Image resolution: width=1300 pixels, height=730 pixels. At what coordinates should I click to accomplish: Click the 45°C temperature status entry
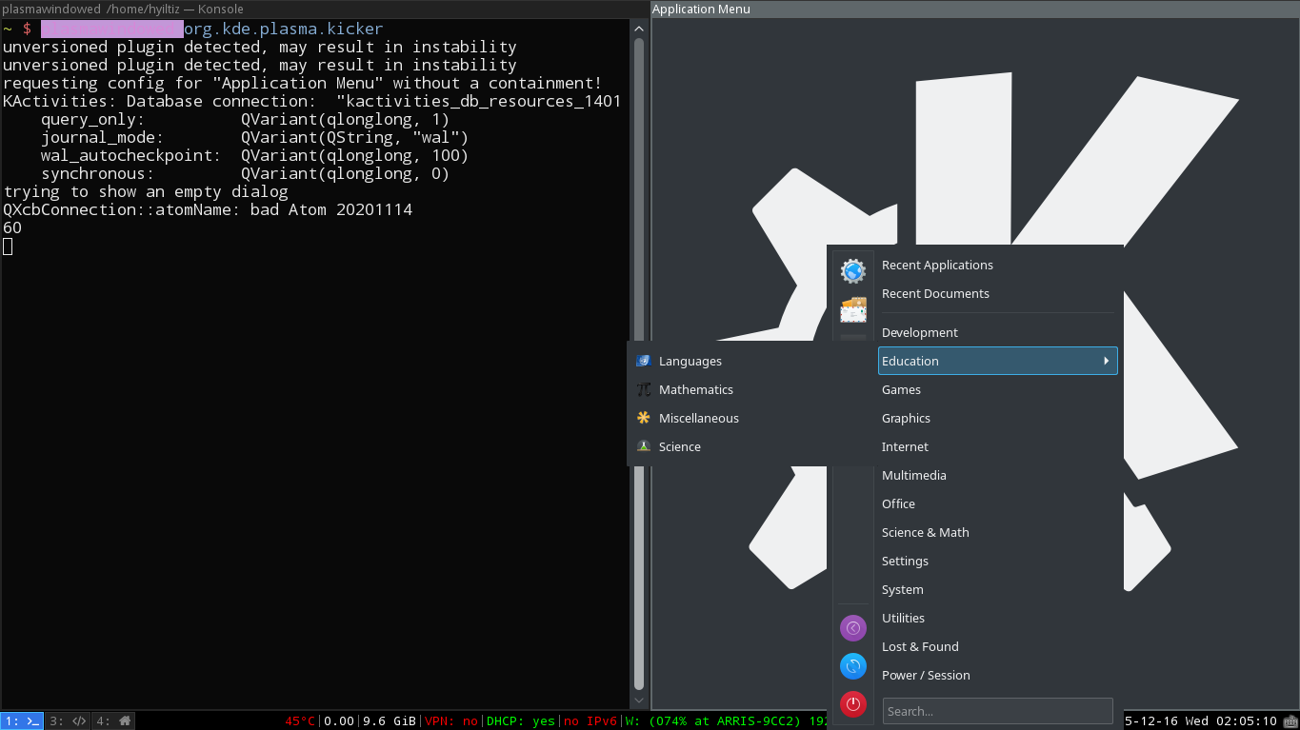[x=300, y=721]
